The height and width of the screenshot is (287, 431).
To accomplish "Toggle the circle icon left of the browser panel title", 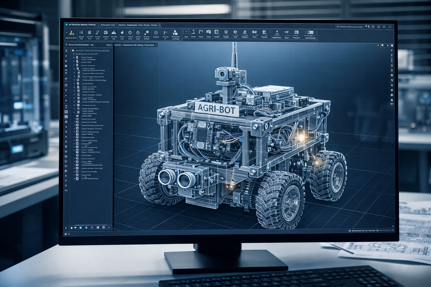I will click(x=67, y=45).
